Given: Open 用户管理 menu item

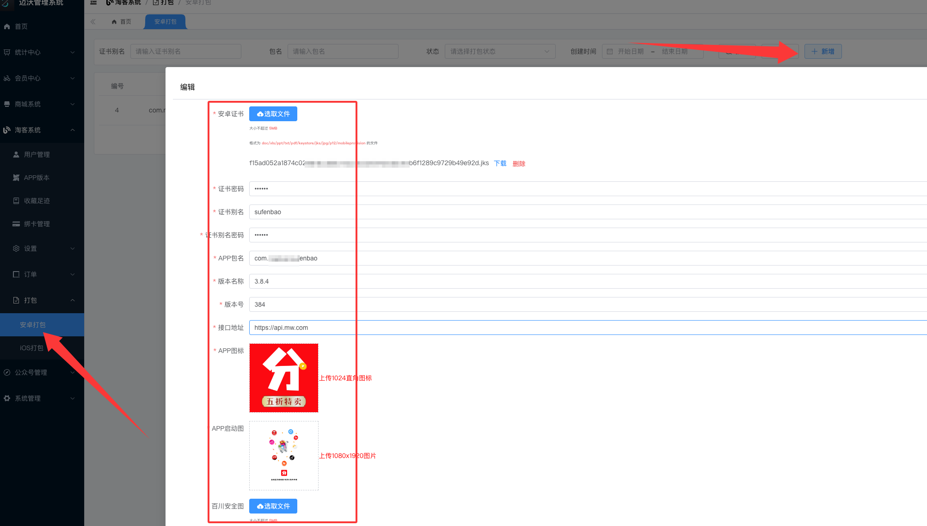Looking at the screenshot, I should coord(37,155).
